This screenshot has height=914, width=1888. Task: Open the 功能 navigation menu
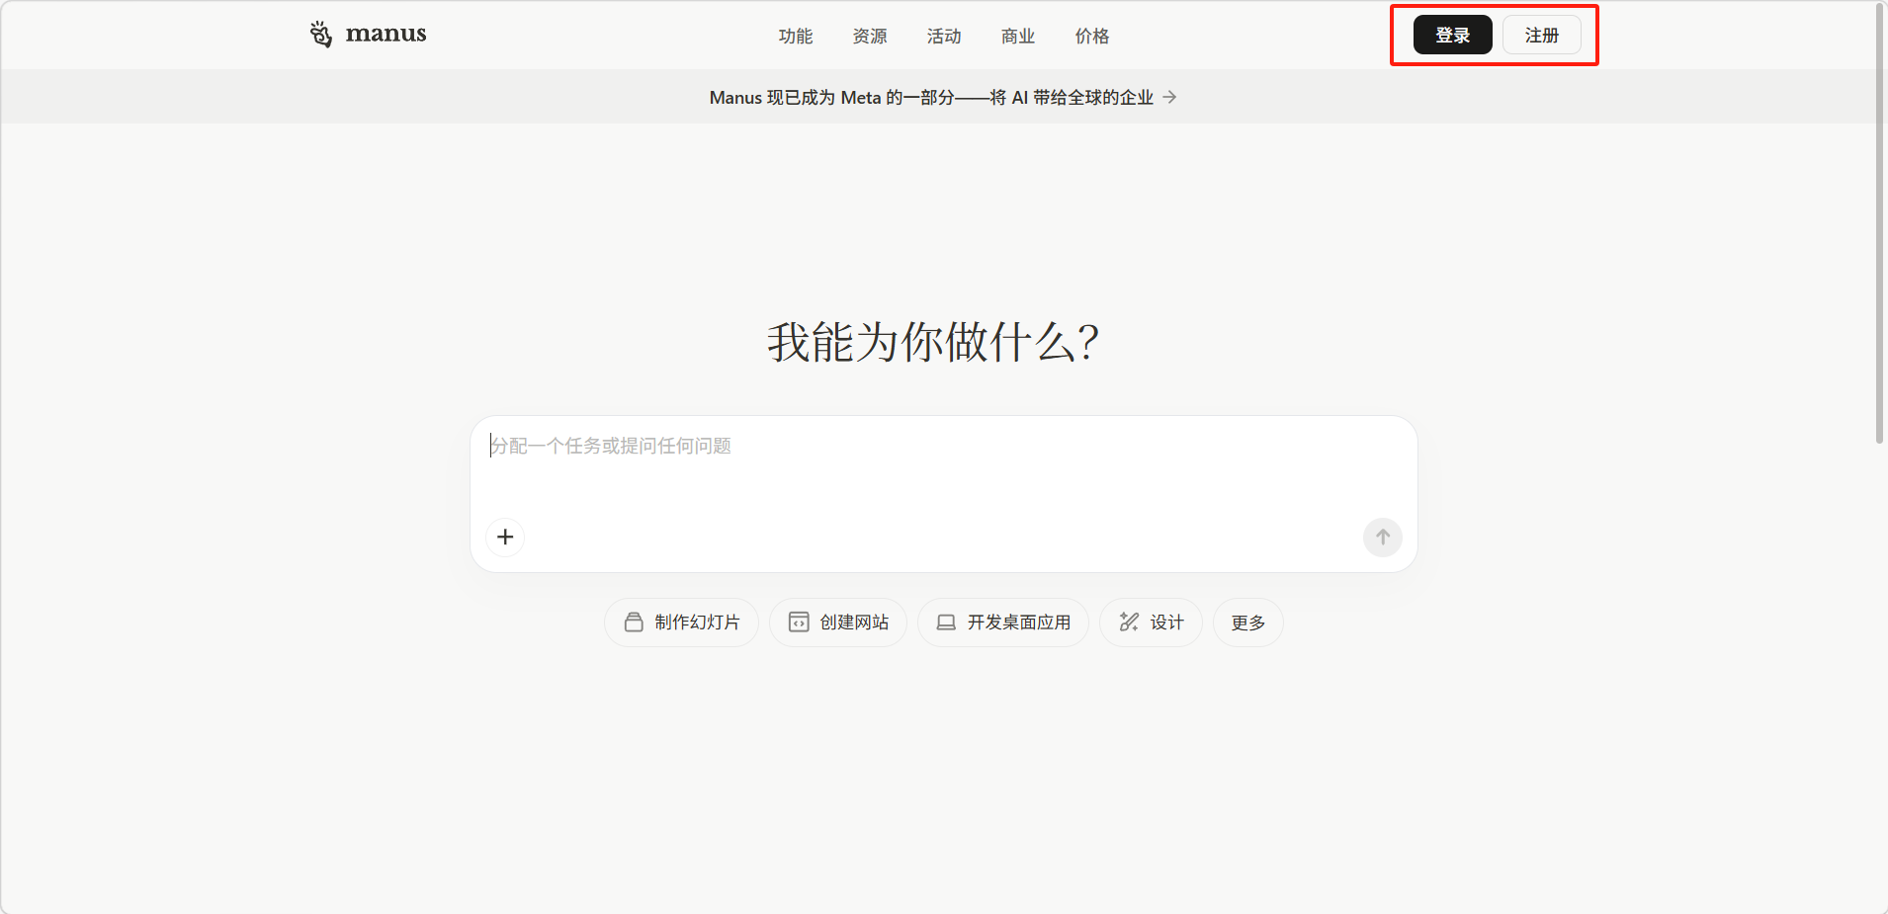[x=795, y=37]
